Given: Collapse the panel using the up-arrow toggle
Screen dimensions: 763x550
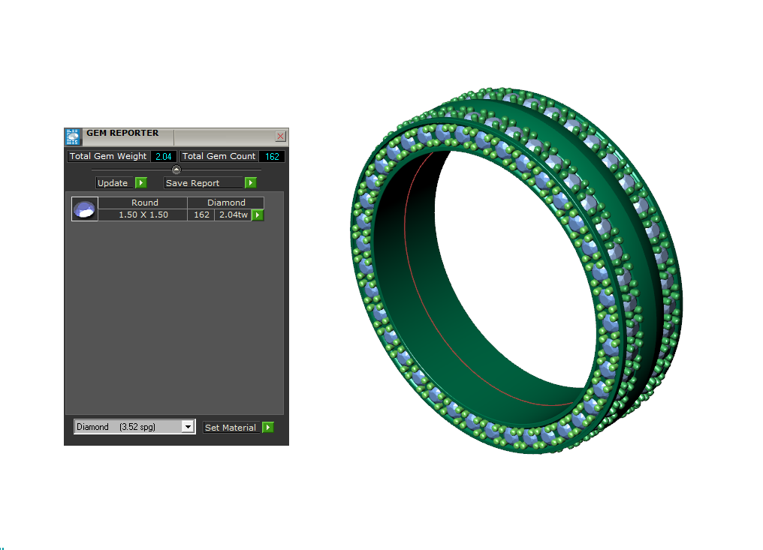Looking at the screenshot, I should (x=176, y=170).
